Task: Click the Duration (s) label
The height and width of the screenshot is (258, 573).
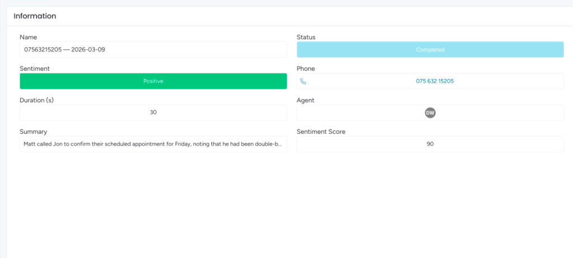Action: click(36, 100)
